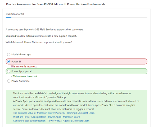
Task: Click 'You need to allow external users' sentence
Action: tap(41, 36)
